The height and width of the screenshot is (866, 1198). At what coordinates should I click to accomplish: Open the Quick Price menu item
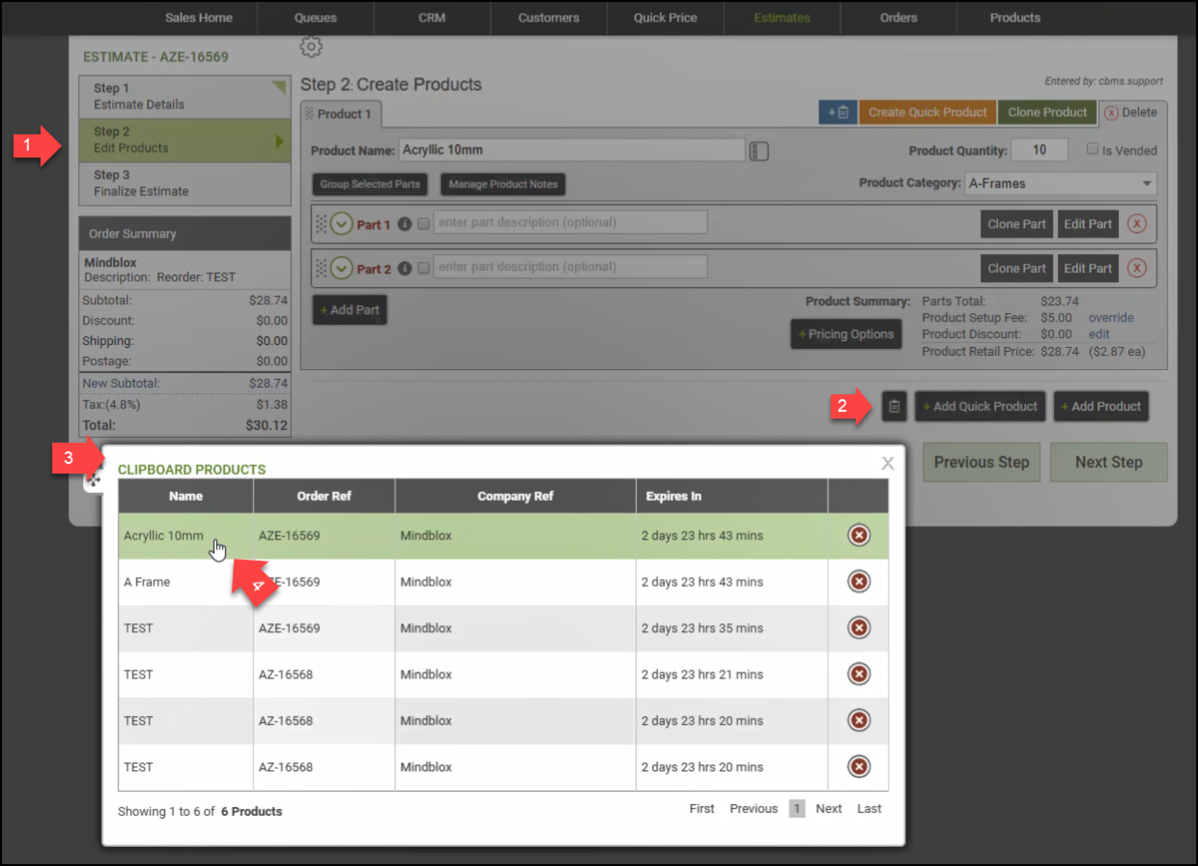[665, 18]
